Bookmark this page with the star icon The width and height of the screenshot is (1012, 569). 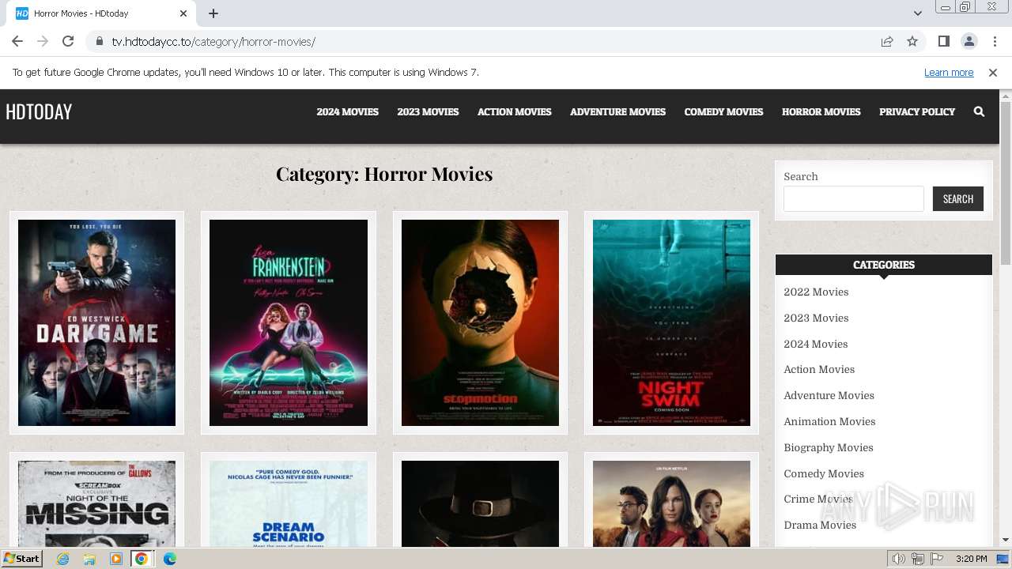point(912,42)
